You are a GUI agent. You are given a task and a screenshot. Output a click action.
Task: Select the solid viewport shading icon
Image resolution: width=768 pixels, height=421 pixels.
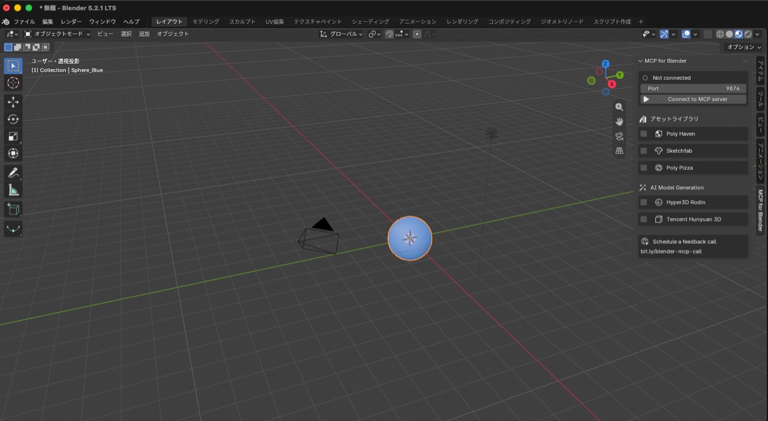(730, 34)
